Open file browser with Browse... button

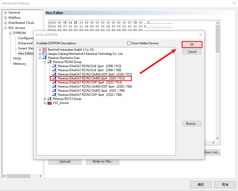(192, 123)
